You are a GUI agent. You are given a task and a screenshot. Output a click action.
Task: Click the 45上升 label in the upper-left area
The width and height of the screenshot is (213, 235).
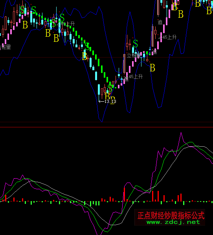point(68,24)
